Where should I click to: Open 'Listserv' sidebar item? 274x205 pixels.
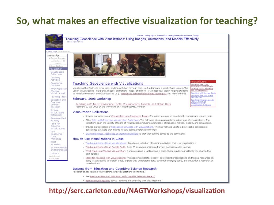(55, 153)
